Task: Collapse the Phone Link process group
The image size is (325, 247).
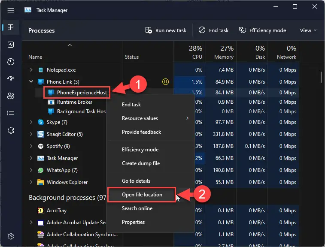Action: (31, 81)
